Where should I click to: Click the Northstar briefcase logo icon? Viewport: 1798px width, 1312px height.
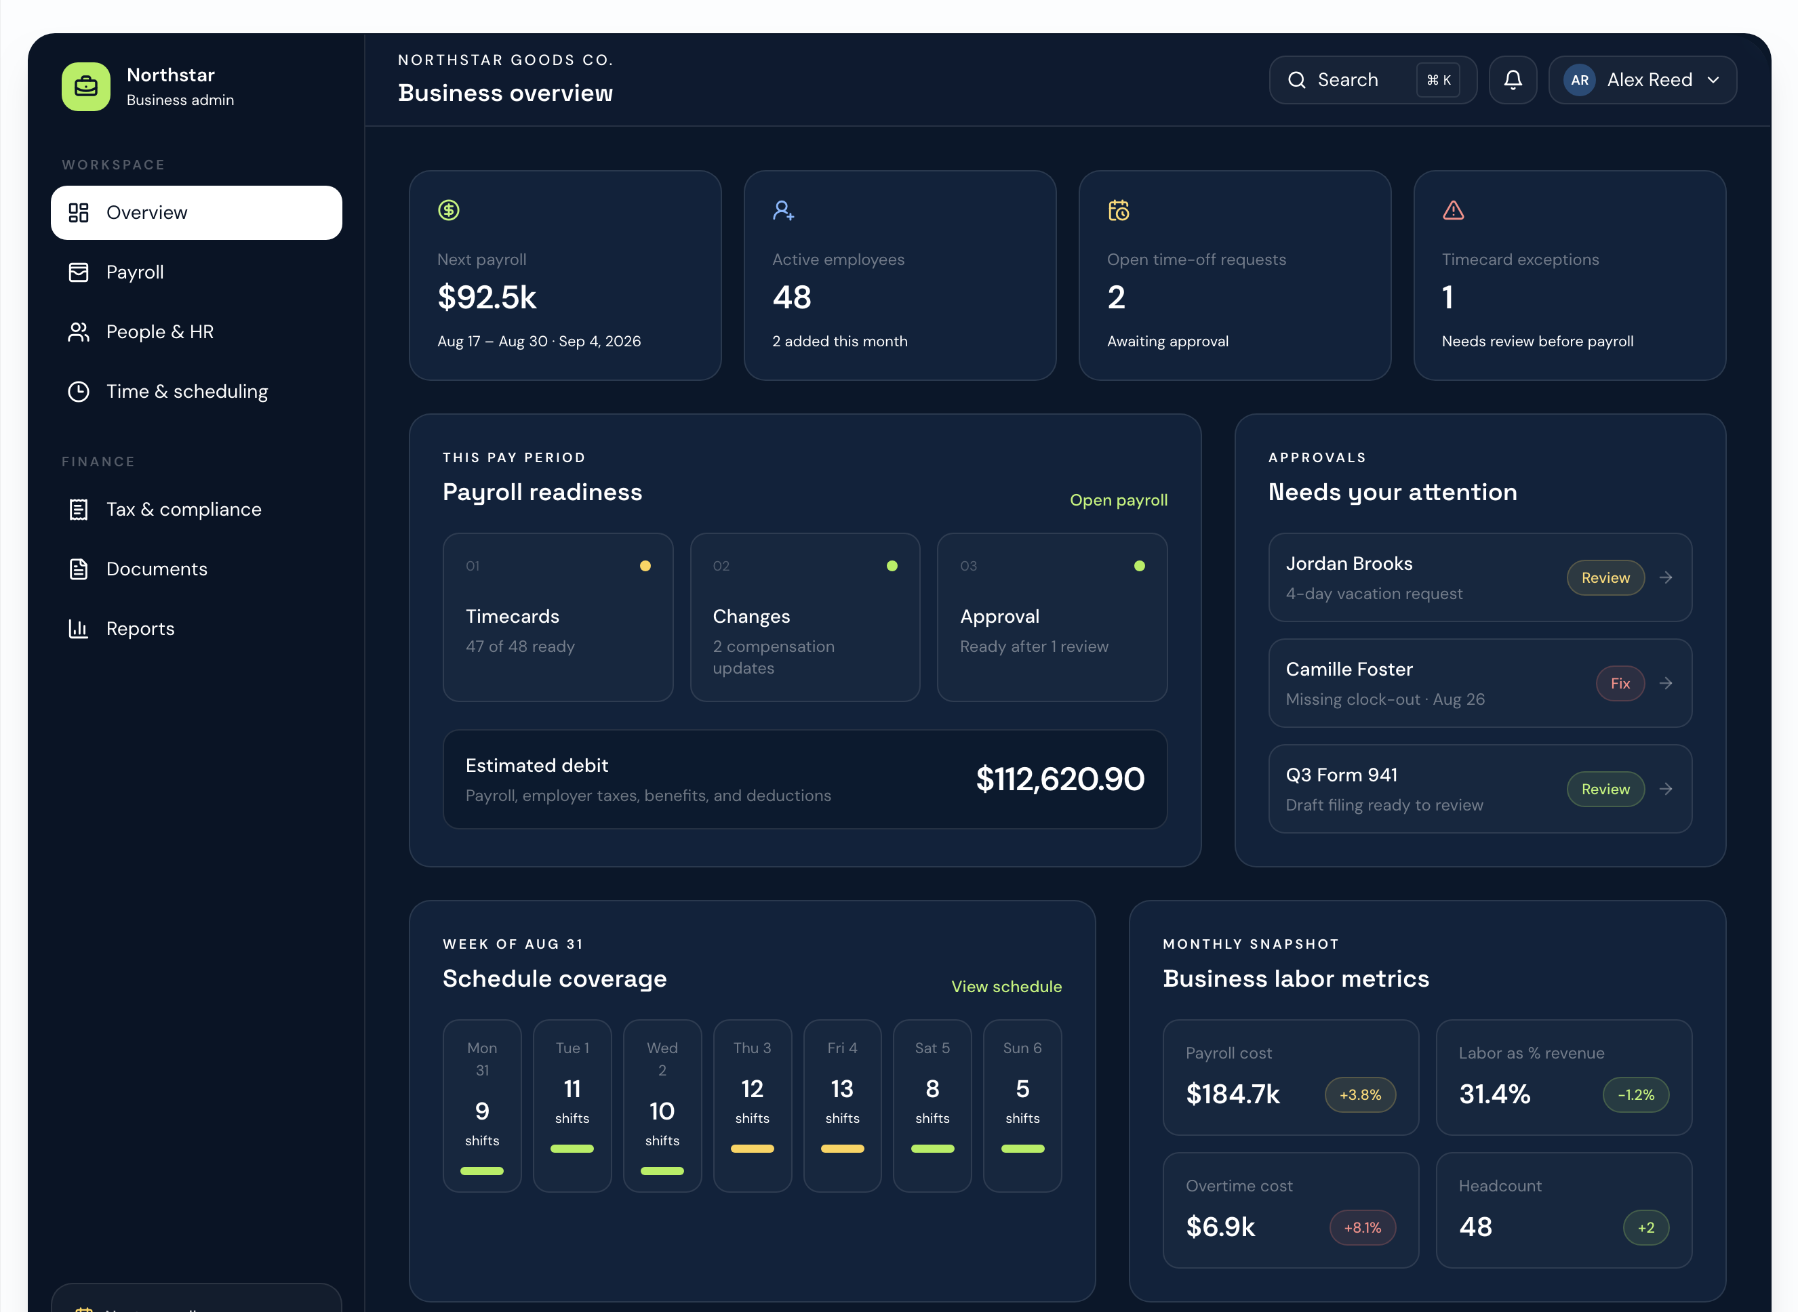(x=86, y=87)
